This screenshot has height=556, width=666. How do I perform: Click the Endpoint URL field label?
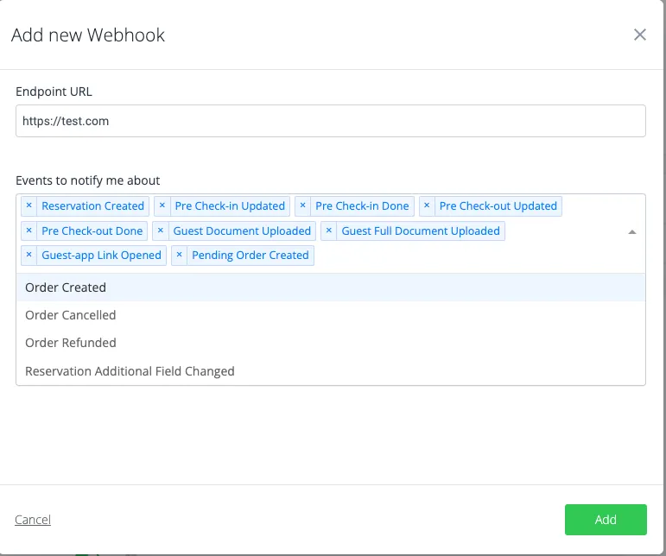click(54, 92)
